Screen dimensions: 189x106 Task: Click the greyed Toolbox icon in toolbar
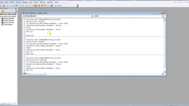[48, 6]
